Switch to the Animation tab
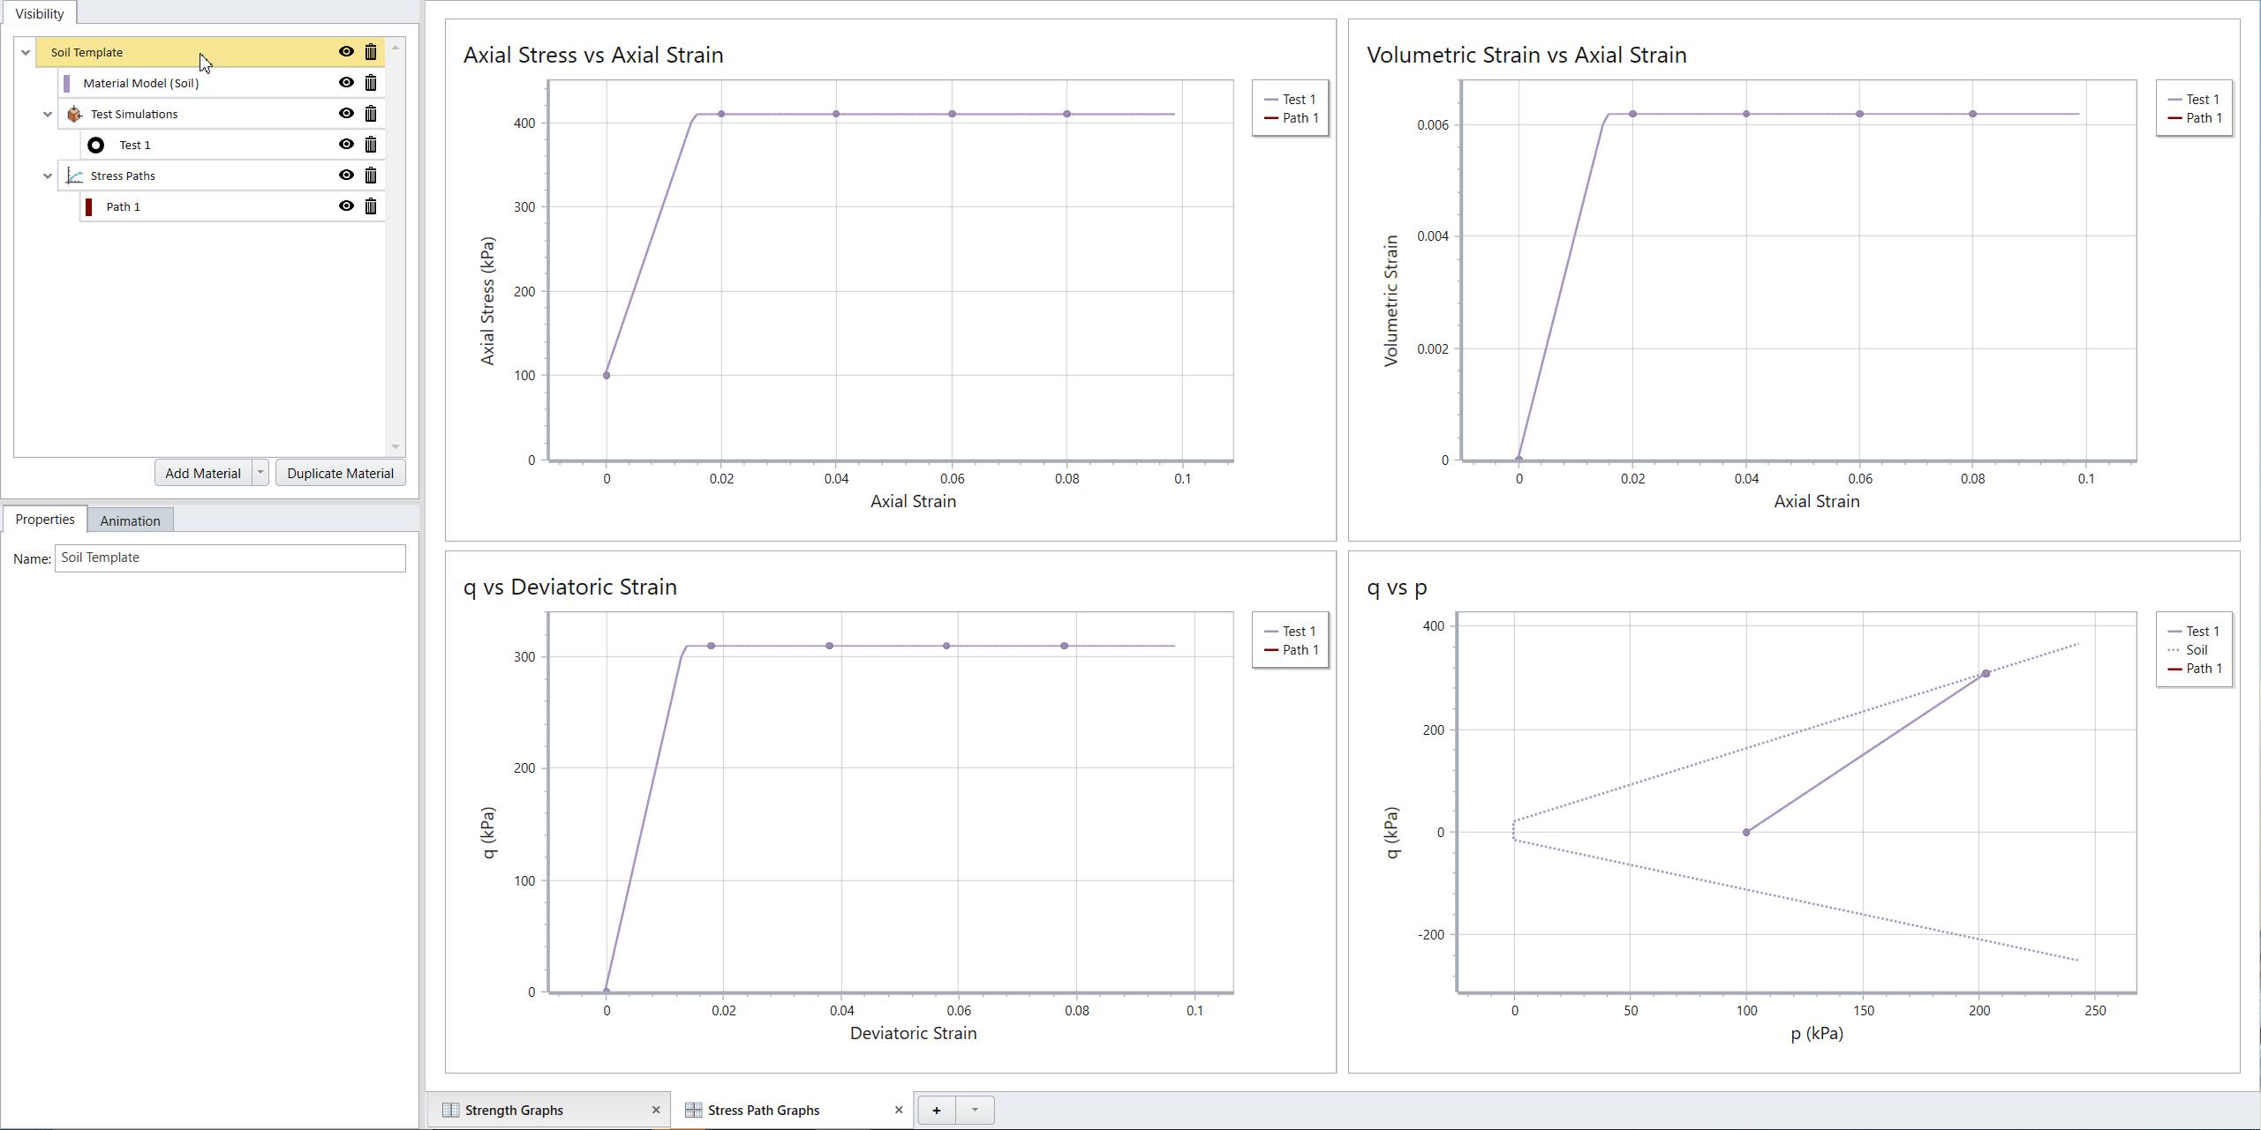Image resolution: width=2261 pixels, height=1130 pixels. click(130, 520)
